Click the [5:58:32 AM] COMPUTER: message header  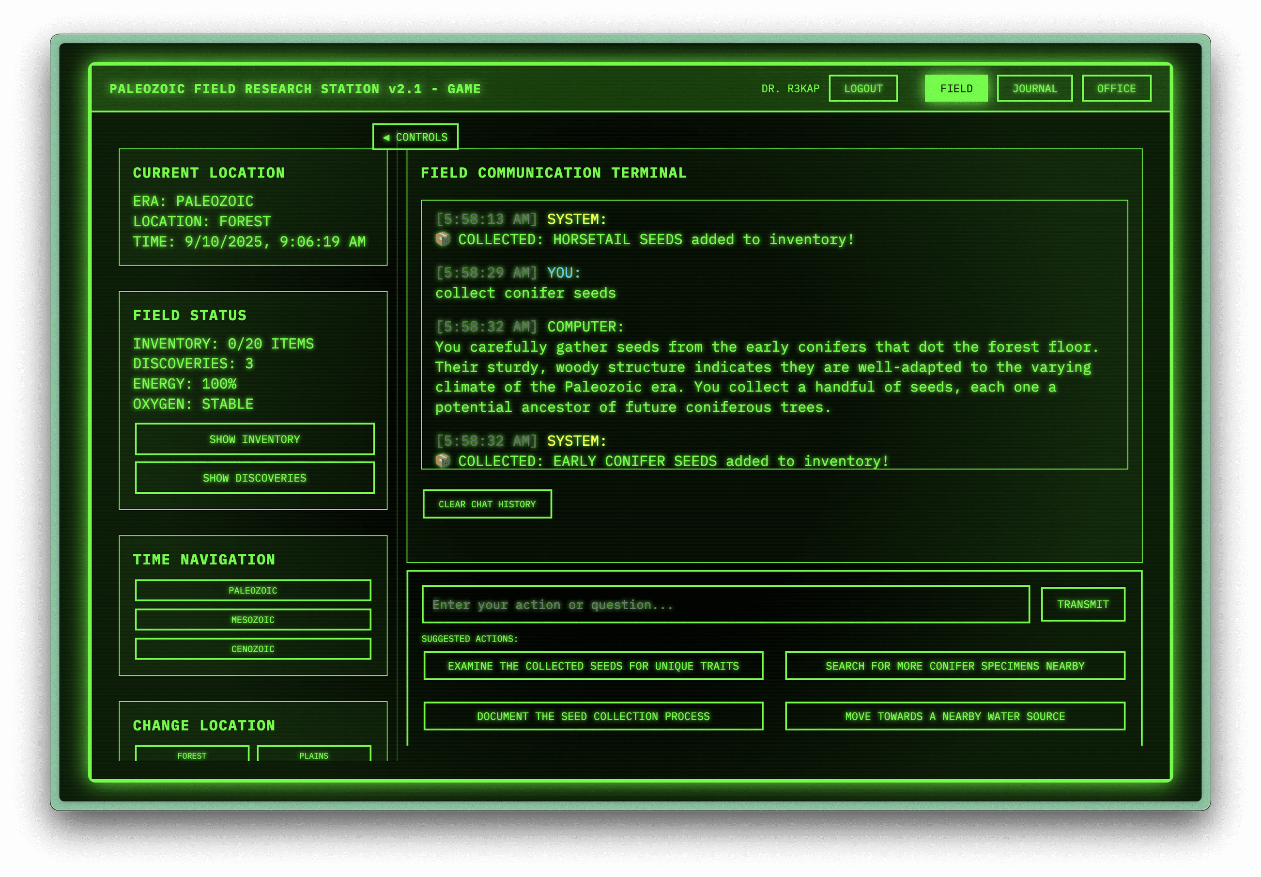[529, 327]
